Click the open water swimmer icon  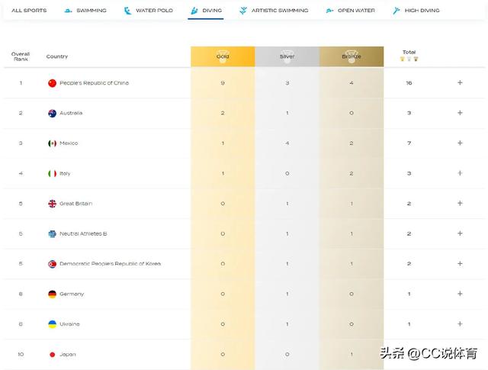[329, 11]
